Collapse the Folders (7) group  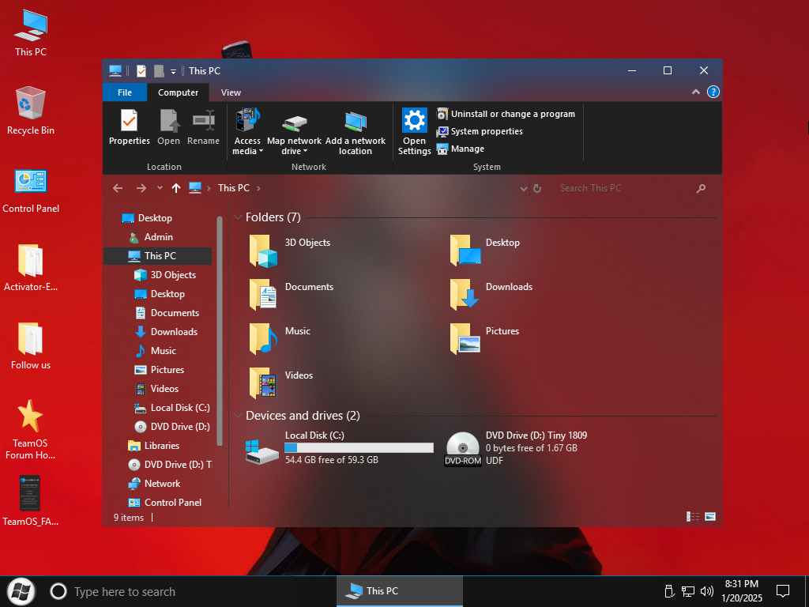tap(238, 217)
